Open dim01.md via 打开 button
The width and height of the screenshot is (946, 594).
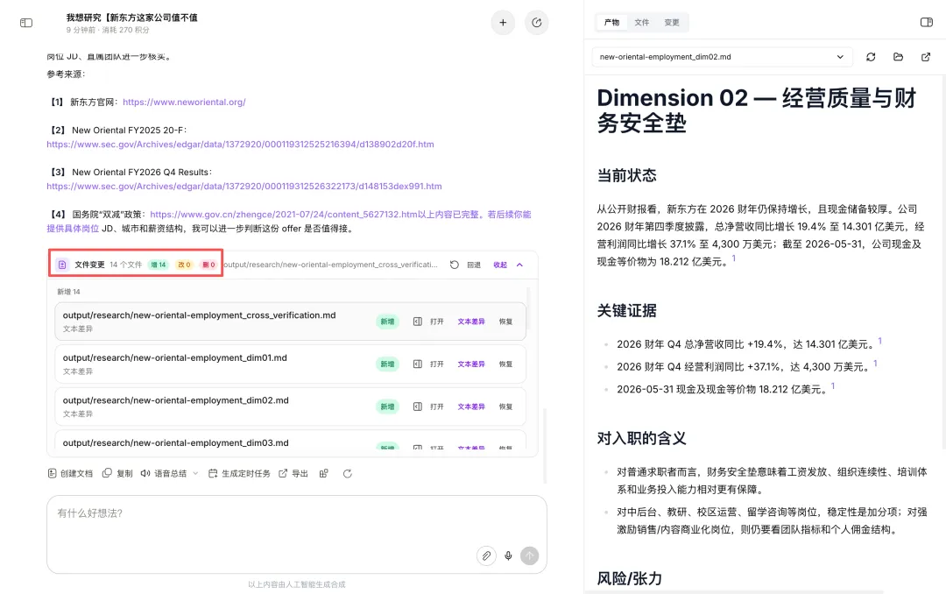pos(428,364)
